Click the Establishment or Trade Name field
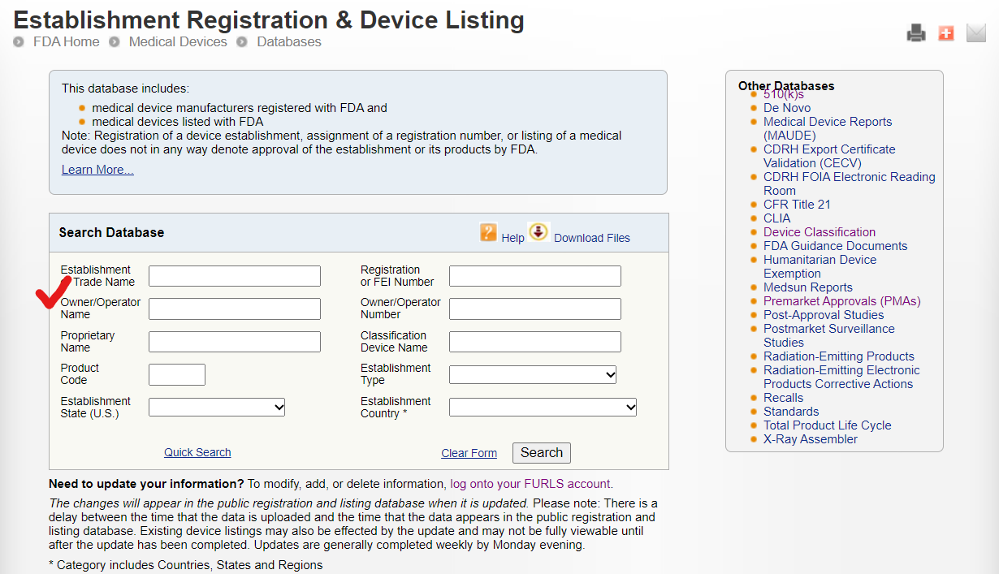 click(x=235, y=276)
